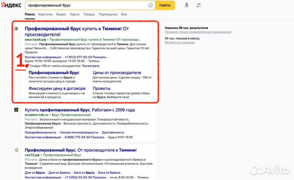294x180 pixels.
Task: Open the Баня из бруса quick link
Action: click(x=84, y=173)
